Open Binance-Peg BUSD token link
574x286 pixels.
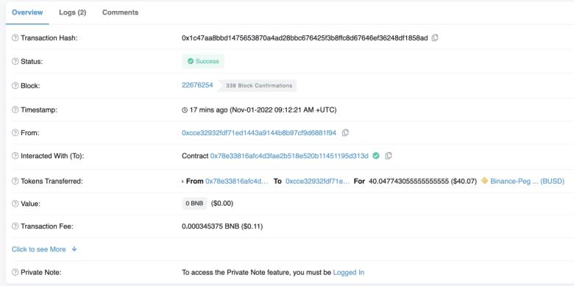tap(527, 181)
